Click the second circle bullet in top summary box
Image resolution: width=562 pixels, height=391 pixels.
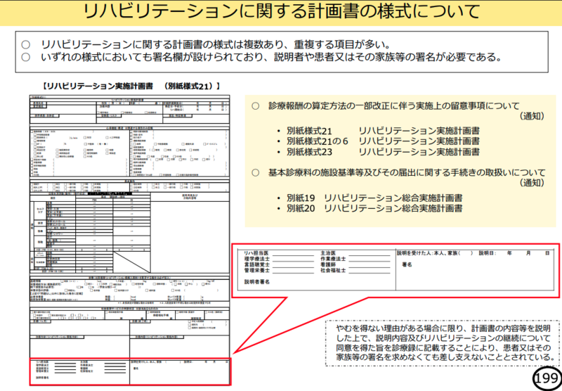click(26, 57)
